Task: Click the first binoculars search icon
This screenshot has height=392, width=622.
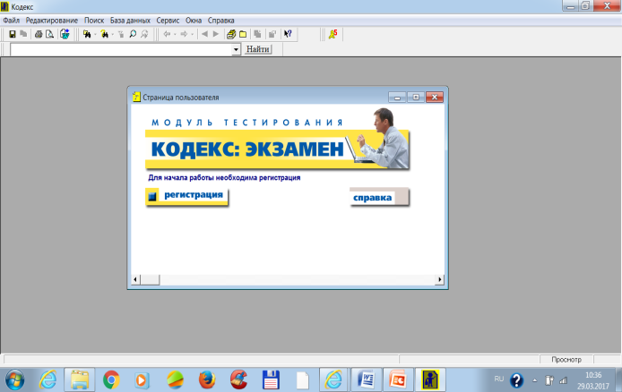Action: (88, 34)
